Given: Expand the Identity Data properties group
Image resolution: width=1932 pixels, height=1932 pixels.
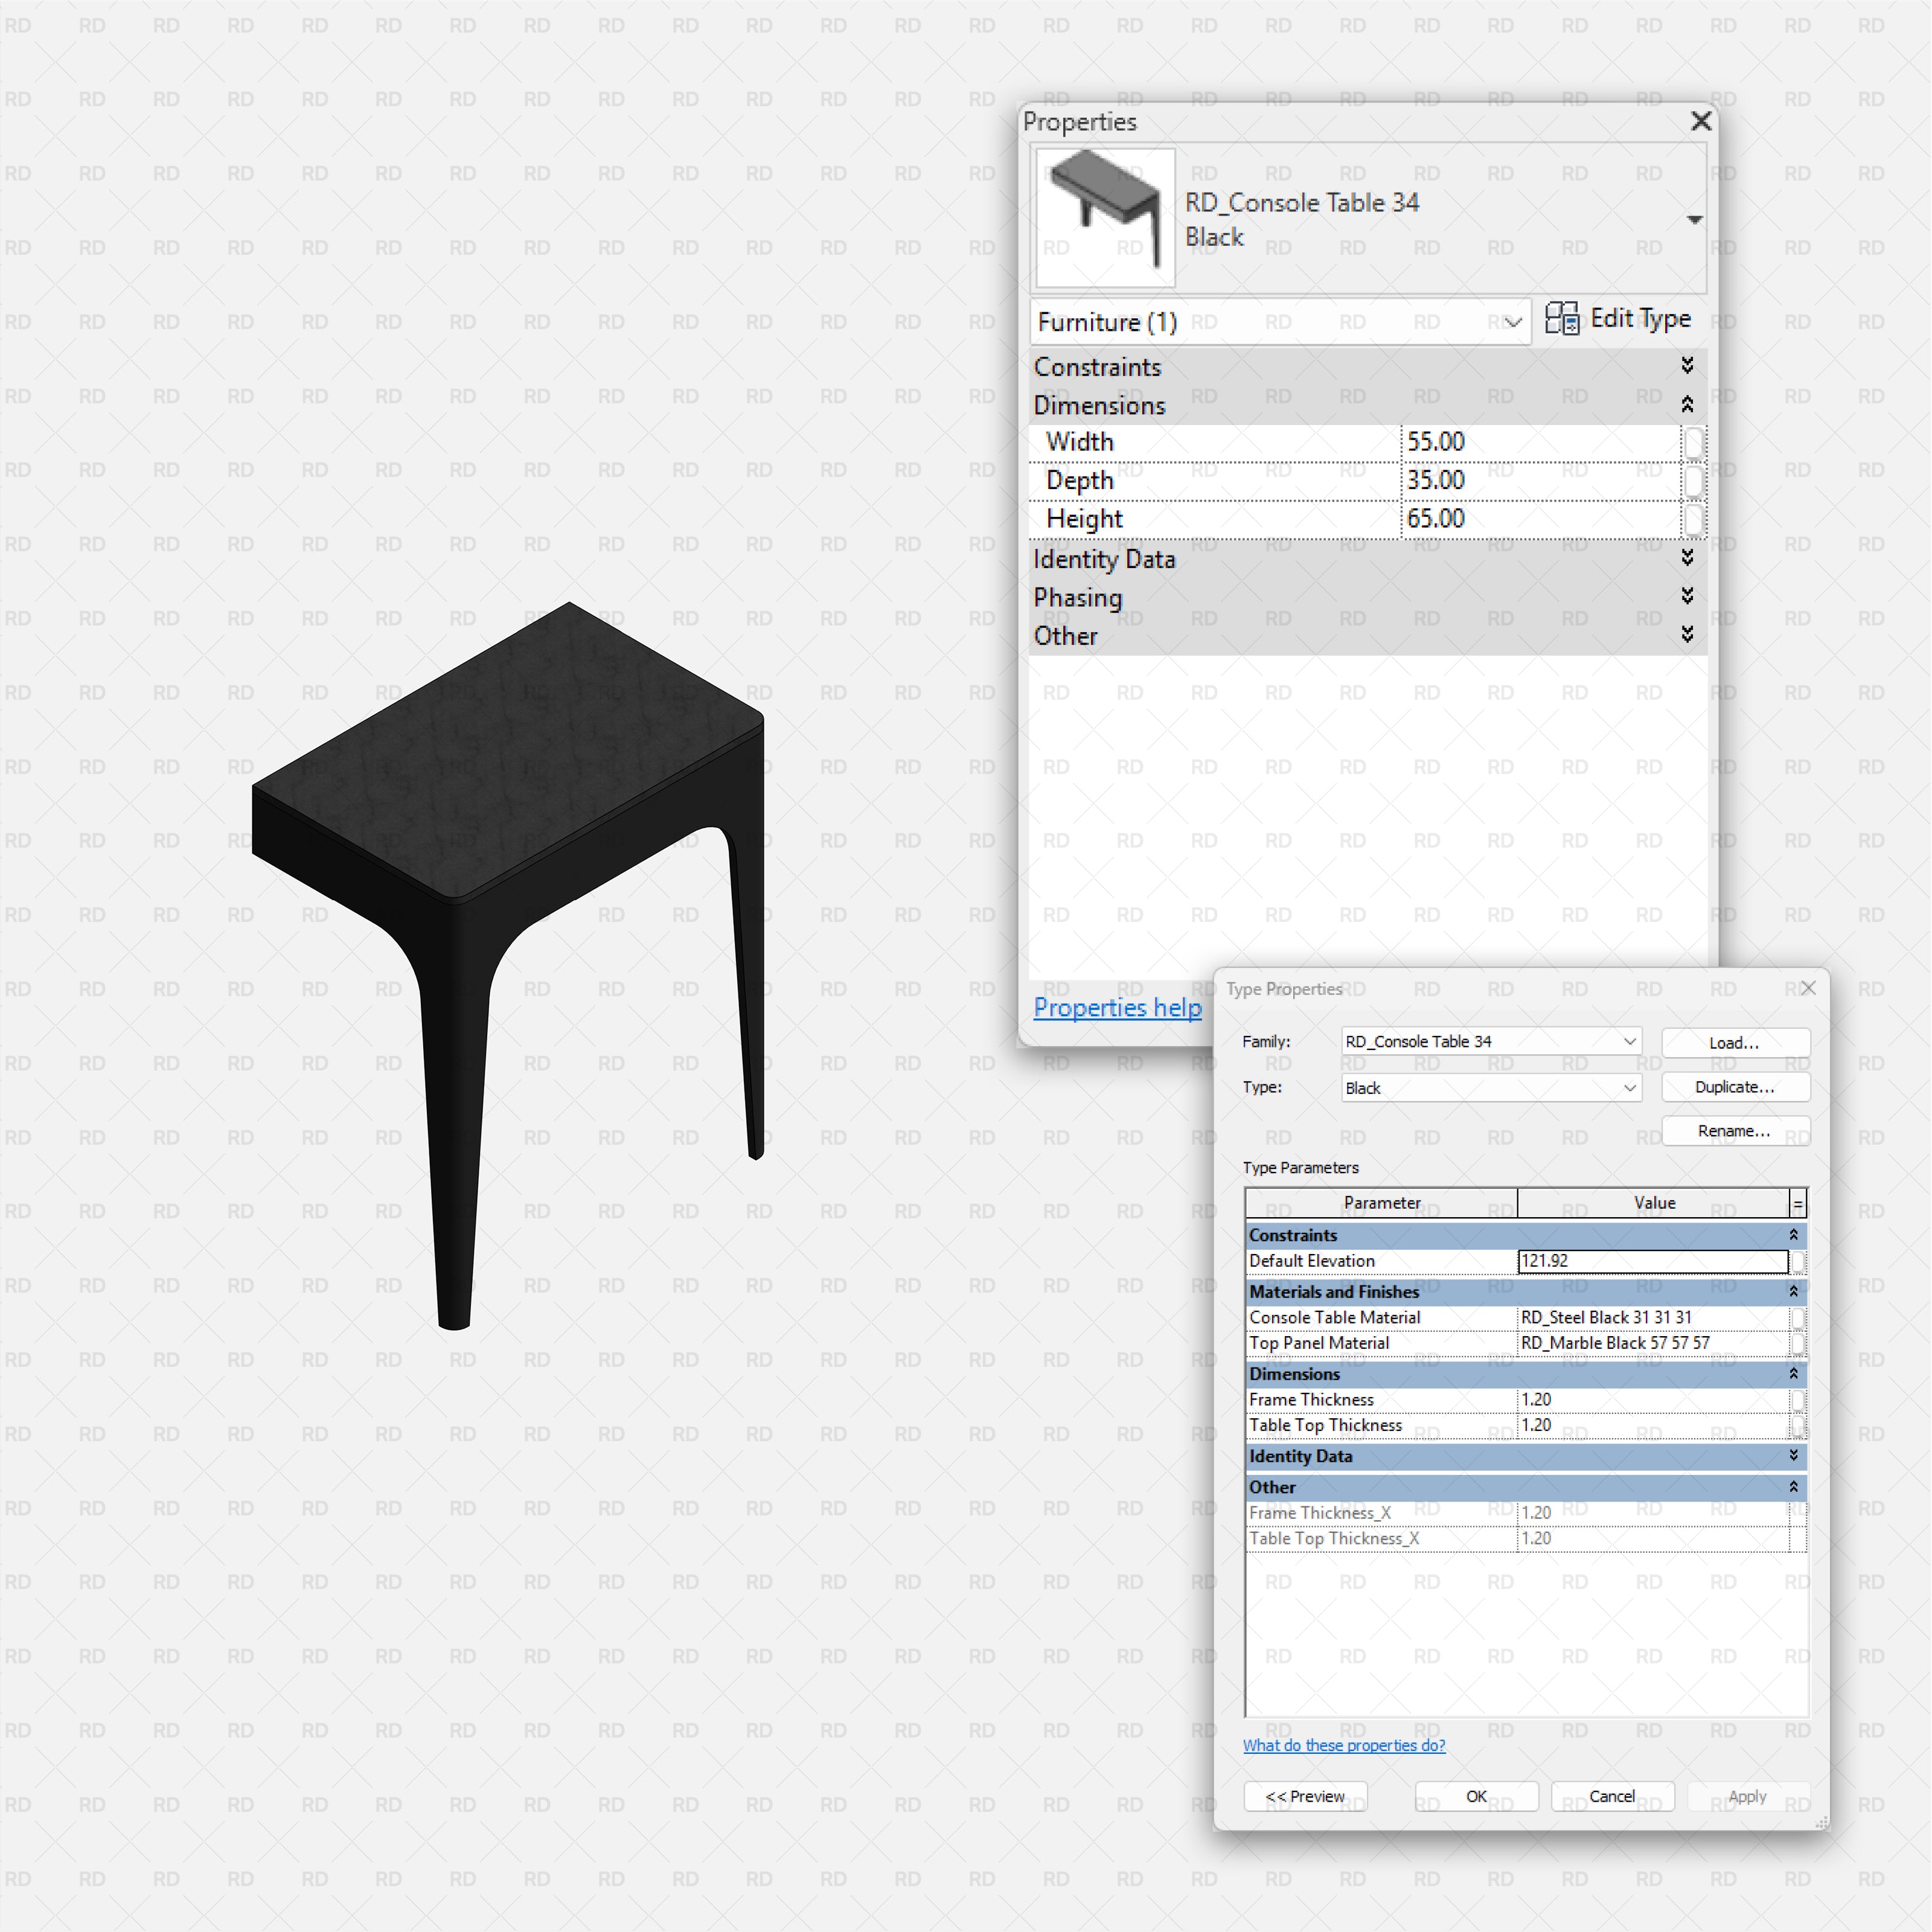Looking at the screenshot, I should pos(1687,558).
